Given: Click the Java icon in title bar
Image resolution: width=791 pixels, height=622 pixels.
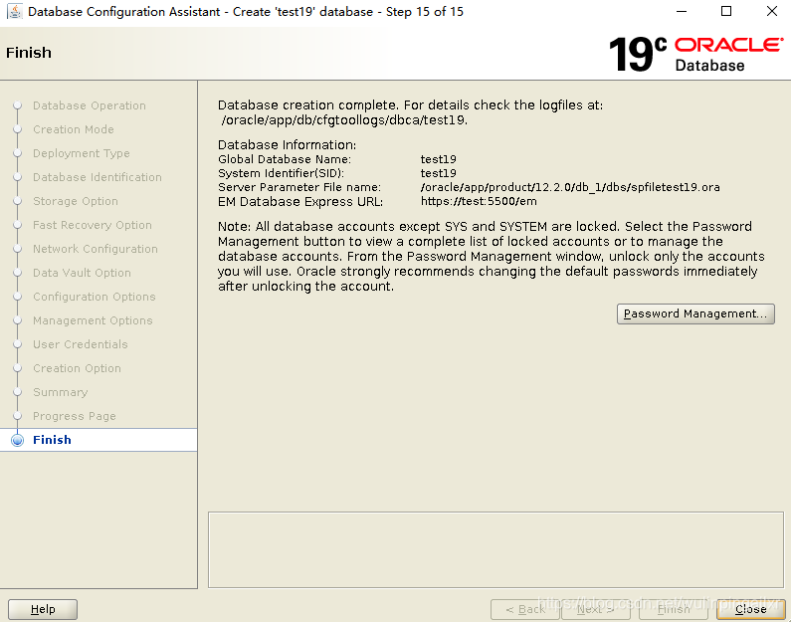Looking at the screenshot, I should point(15,11).
